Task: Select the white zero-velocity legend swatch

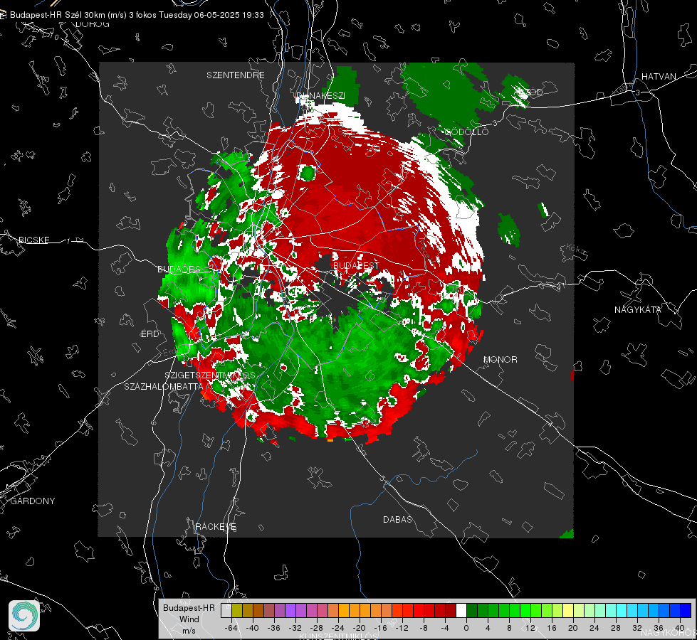Action: pos(461,610)
